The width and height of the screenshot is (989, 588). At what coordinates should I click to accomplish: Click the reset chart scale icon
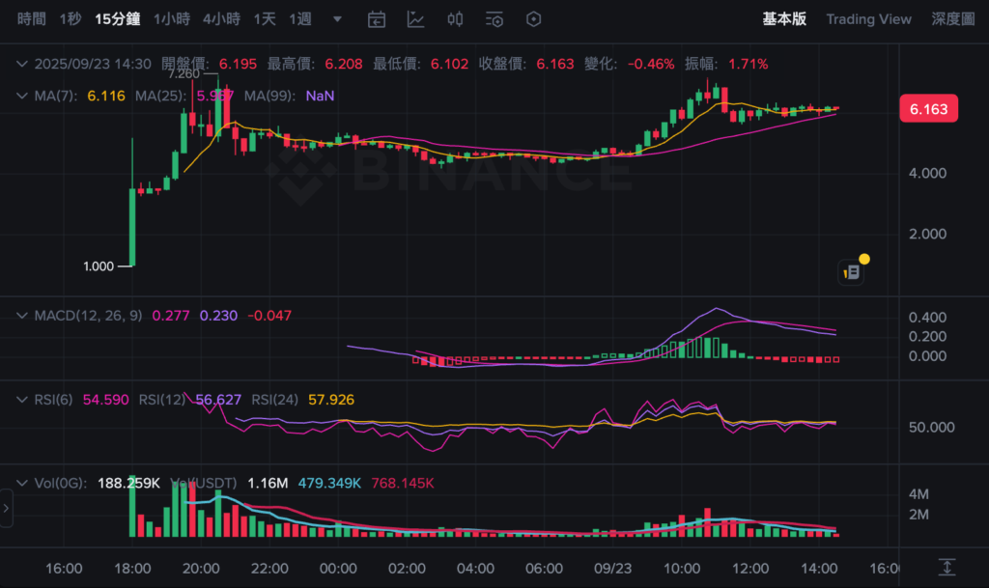pos(947,568)
